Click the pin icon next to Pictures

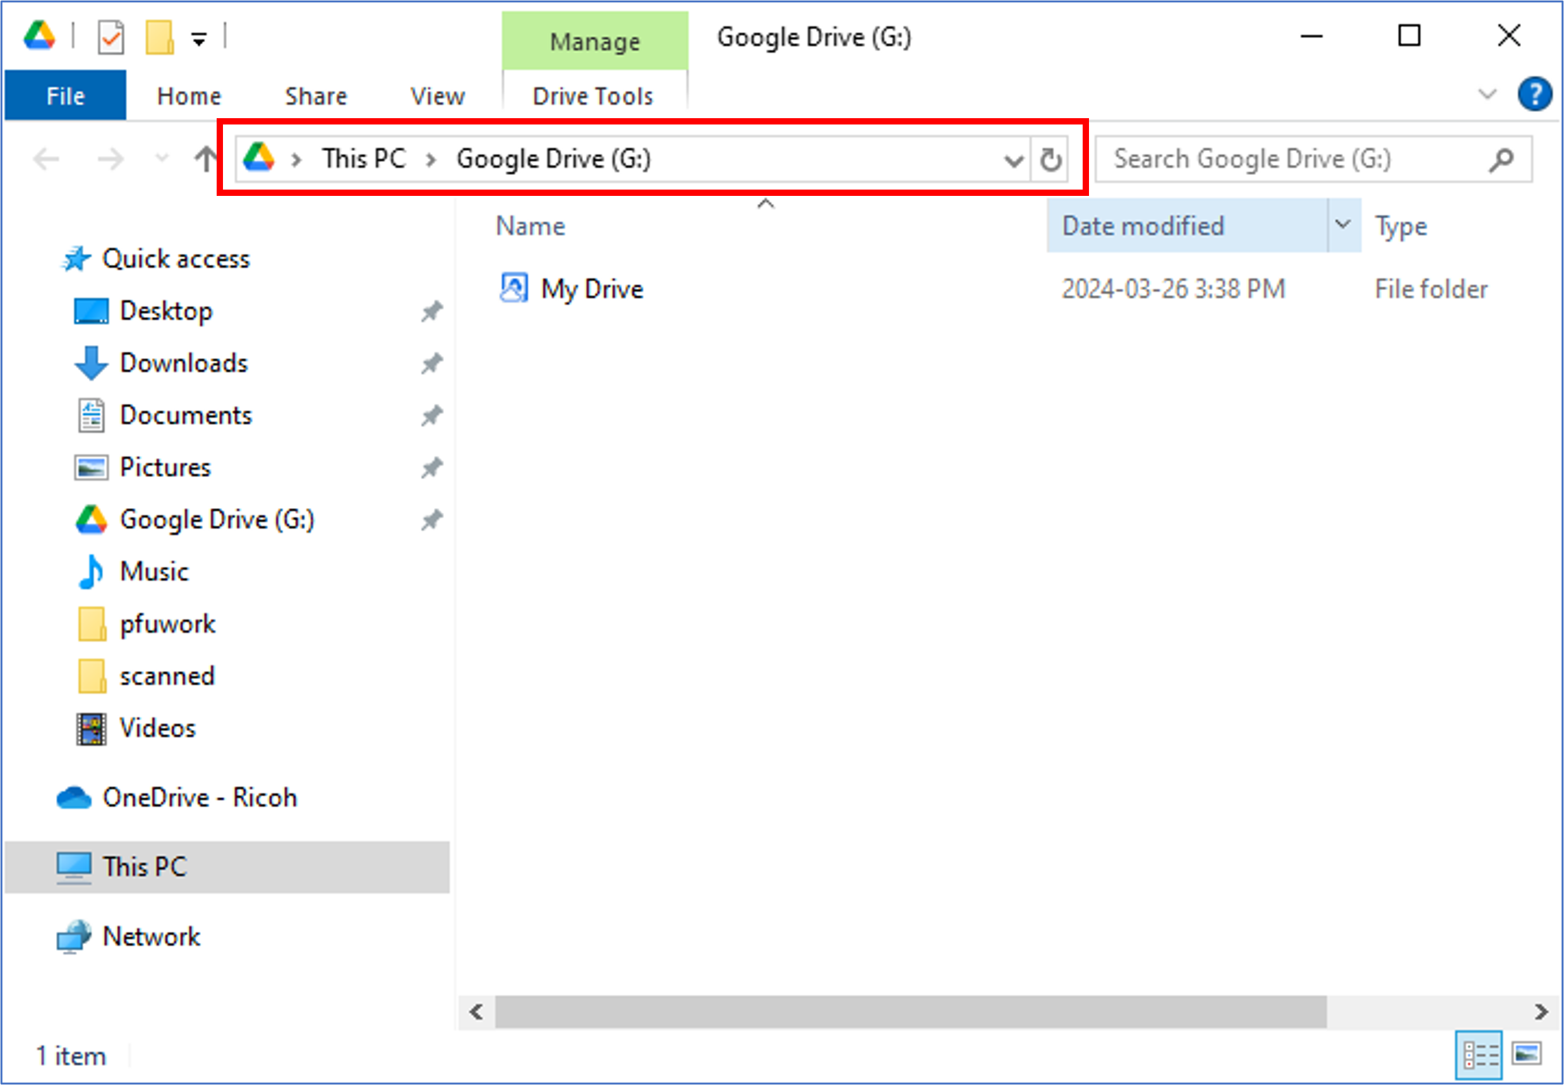point(431,468)
